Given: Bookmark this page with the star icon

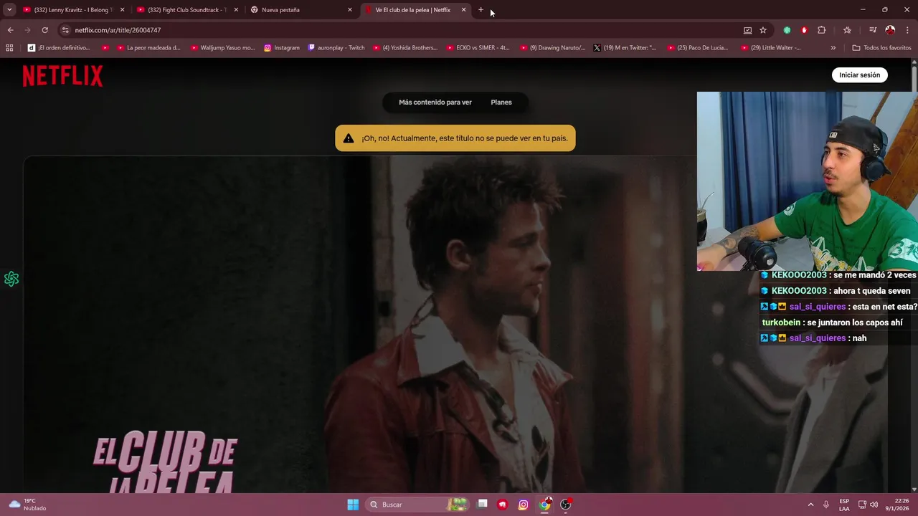Looking at the screenshot, I should [763, 30].
